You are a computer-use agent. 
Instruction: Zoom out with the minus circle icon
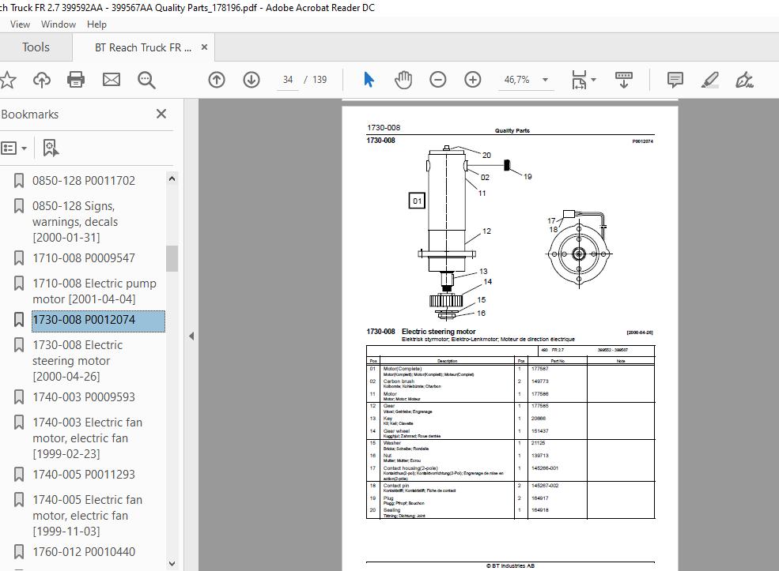(x=437, y=80)
